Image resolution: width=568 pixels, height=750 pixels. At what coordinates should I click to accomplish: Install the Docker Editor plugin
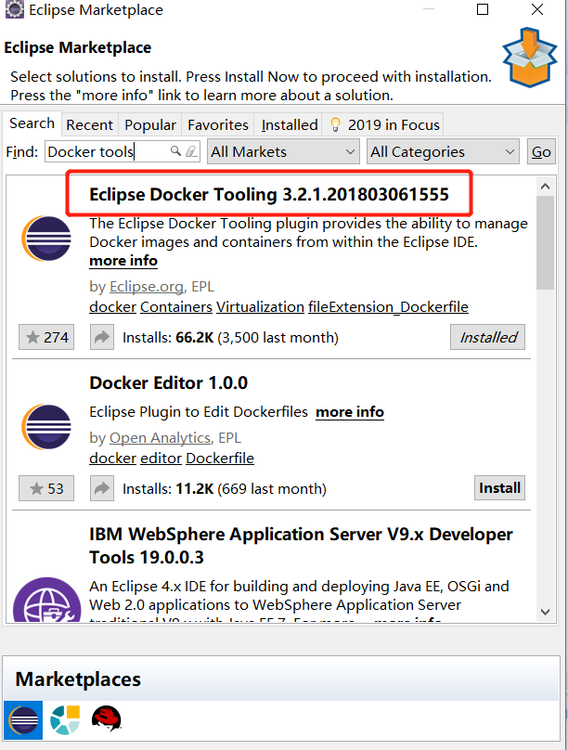coord(499,488)
